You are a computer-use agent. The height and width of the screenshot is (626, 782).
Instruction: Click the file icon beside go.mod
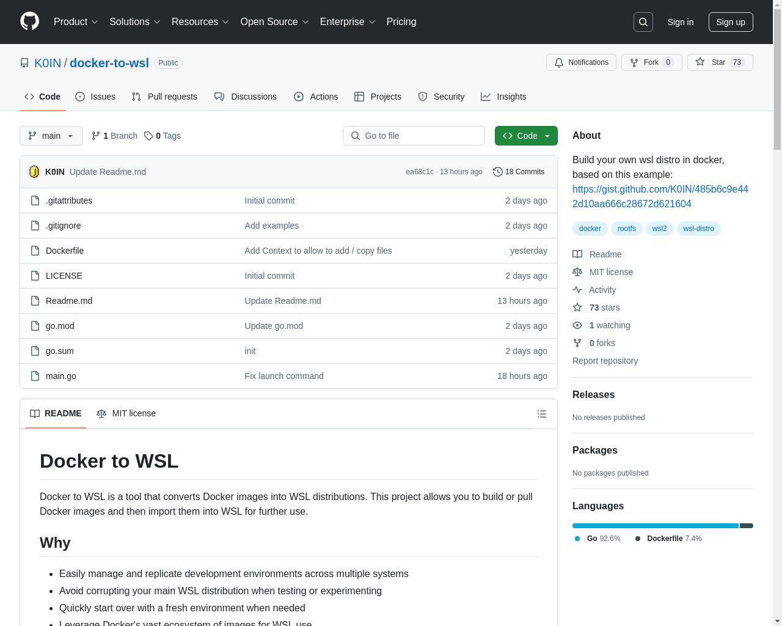click(x=35, y=326)
